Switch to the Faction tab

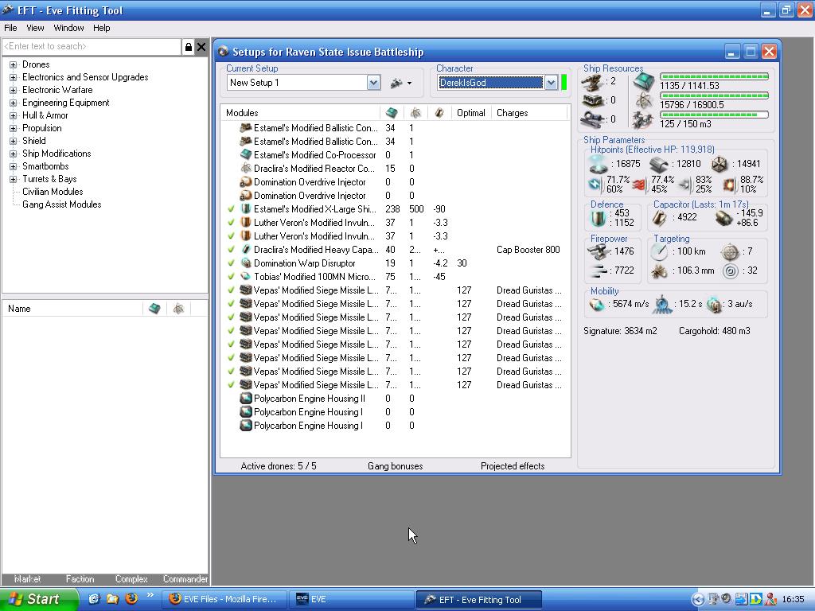coord(80,579)
